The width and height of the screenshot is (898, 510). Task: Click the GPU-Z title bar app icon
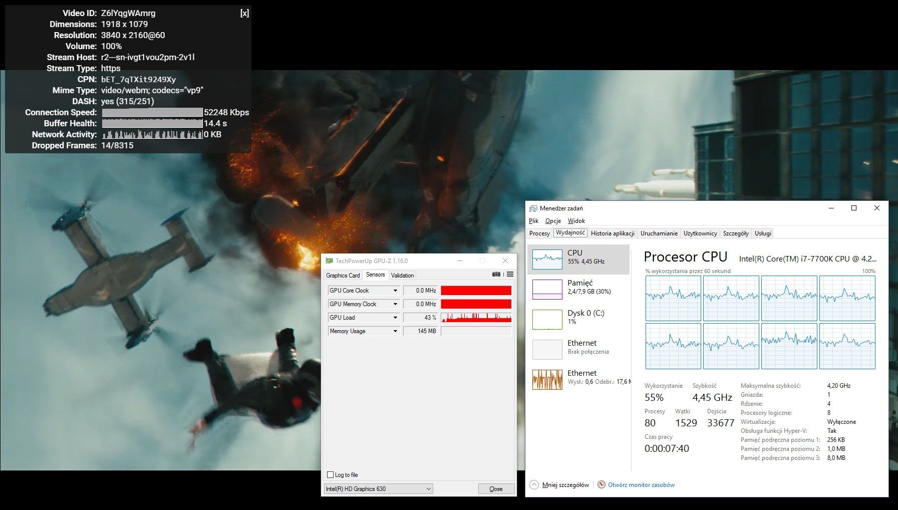click(329, 261)
